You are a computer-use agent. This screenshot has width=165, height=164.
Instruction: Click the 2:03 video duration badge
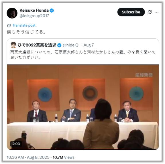point(16,144)
